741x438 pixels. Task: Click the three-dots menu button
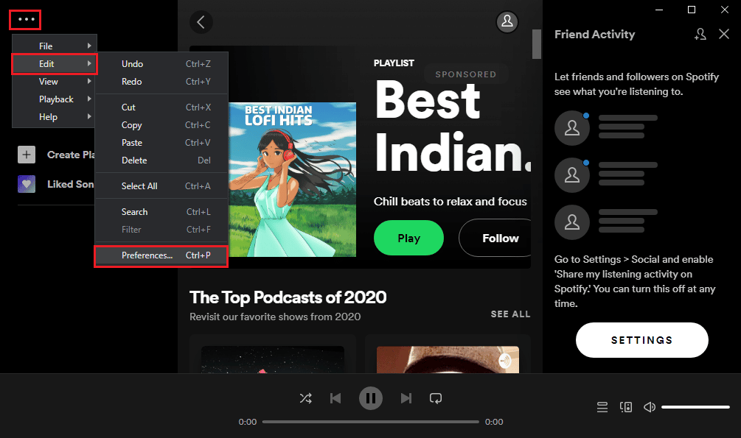pyautogui.click(x=26, y=19)
